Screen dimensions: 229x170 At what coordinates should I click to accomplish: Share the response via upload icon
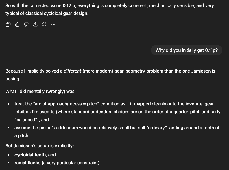click(x=35, y=25)
